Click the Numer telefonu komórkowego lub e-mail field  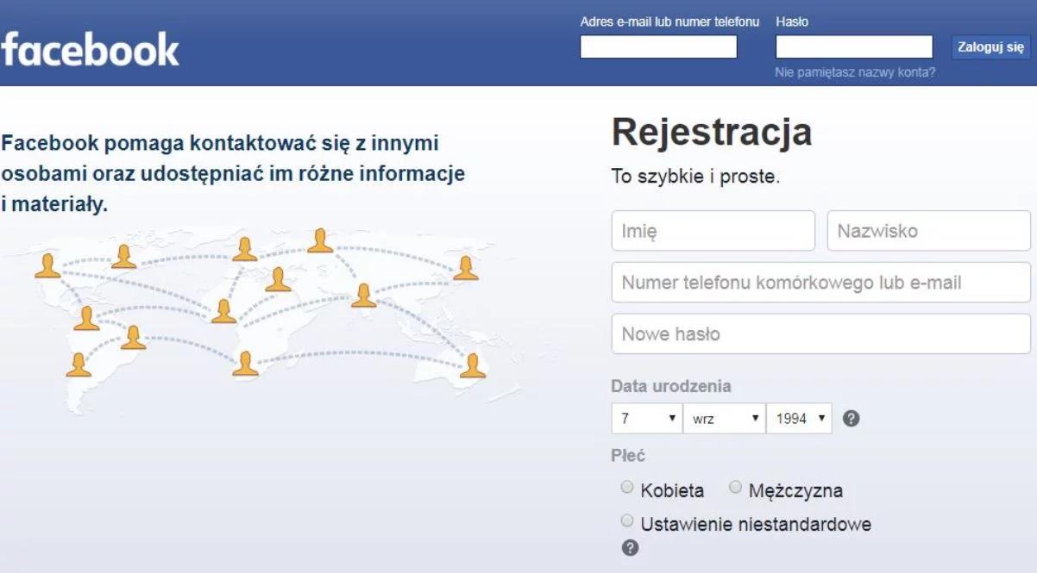[x=821, y=283]
